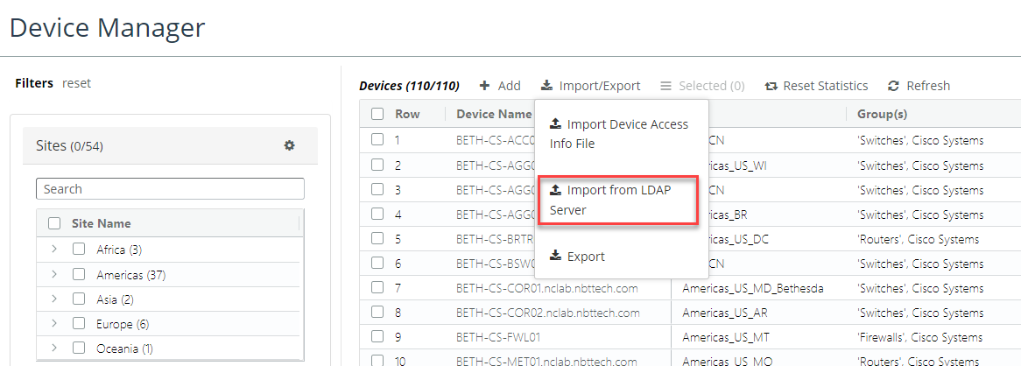Click the Reset Statistics icon
This screenshot has width=1021, height=366.
771,86
